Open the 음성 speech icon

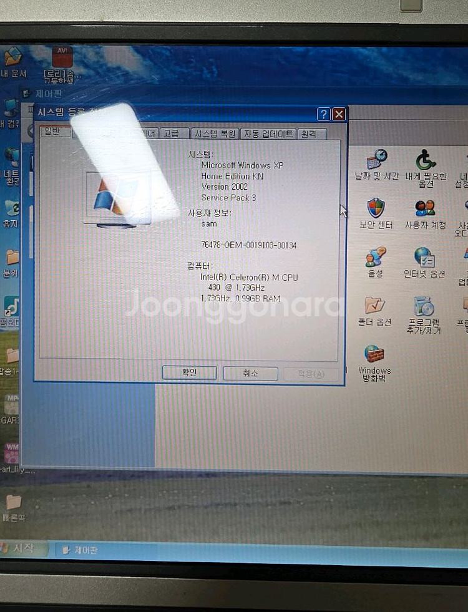(x=376, y=262)
